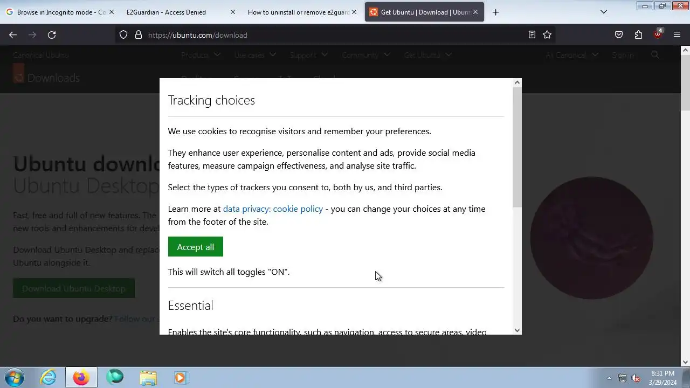
Task: Click the Downloads page heading link
Action: [53, 78]
